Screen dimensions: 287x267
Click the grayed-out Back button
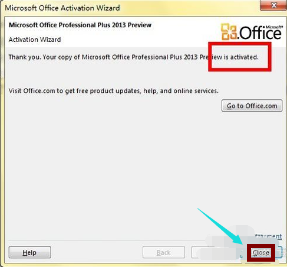coord(164,252)
